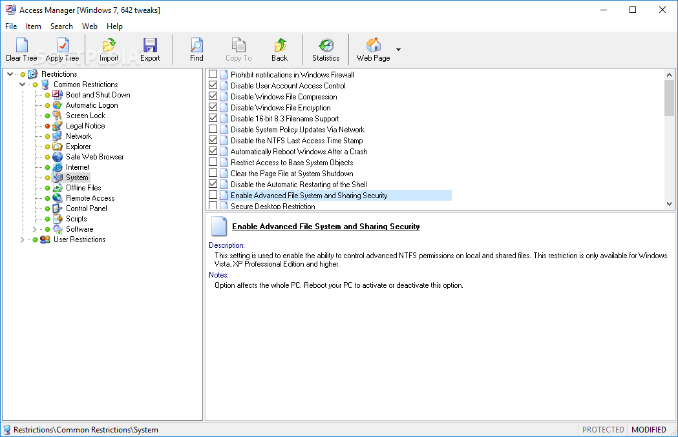Click the MODIFIED status bar indicator
The height and width of the screenshot is (437, 678).
point(649,430)
